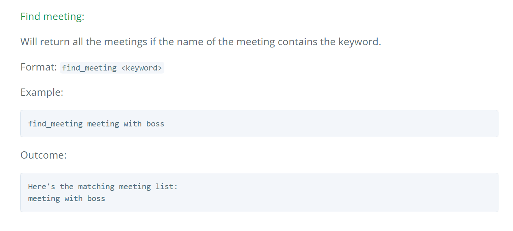Click the <keyword> placeholder in the format code

[141, 68]
